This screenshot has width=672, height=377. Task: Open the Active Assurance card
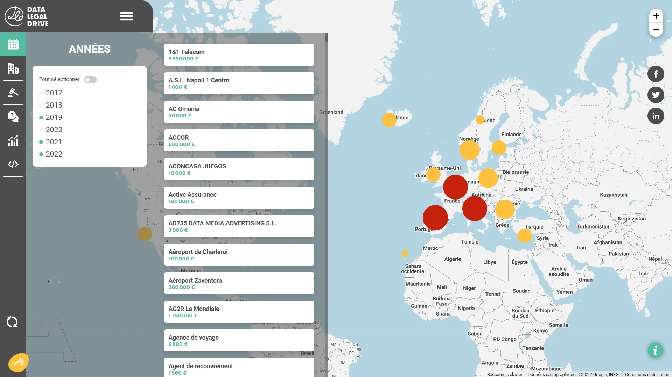(x=239, y=197)
